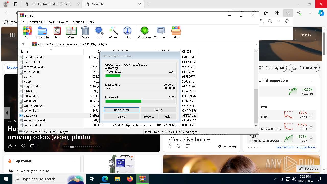Open the Windows Start menu
This screenshot has height=184, width=327.
(6, 179)
